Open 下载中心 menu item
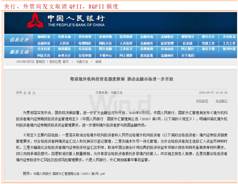The width and height of the screenshot is (238, 184). [x=105, y=56]
